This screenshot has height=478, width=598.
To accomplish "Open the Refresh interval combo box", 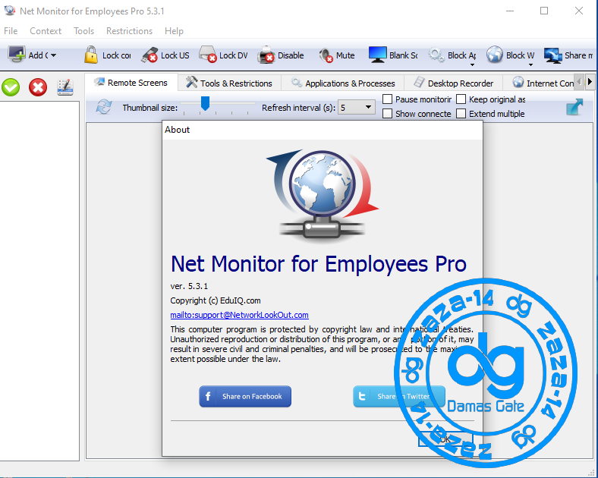I will click(356, 108).
